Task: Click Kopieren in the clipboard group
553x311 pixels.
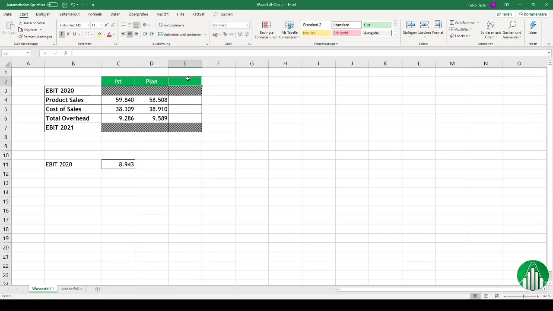Action: pos(29,30)
